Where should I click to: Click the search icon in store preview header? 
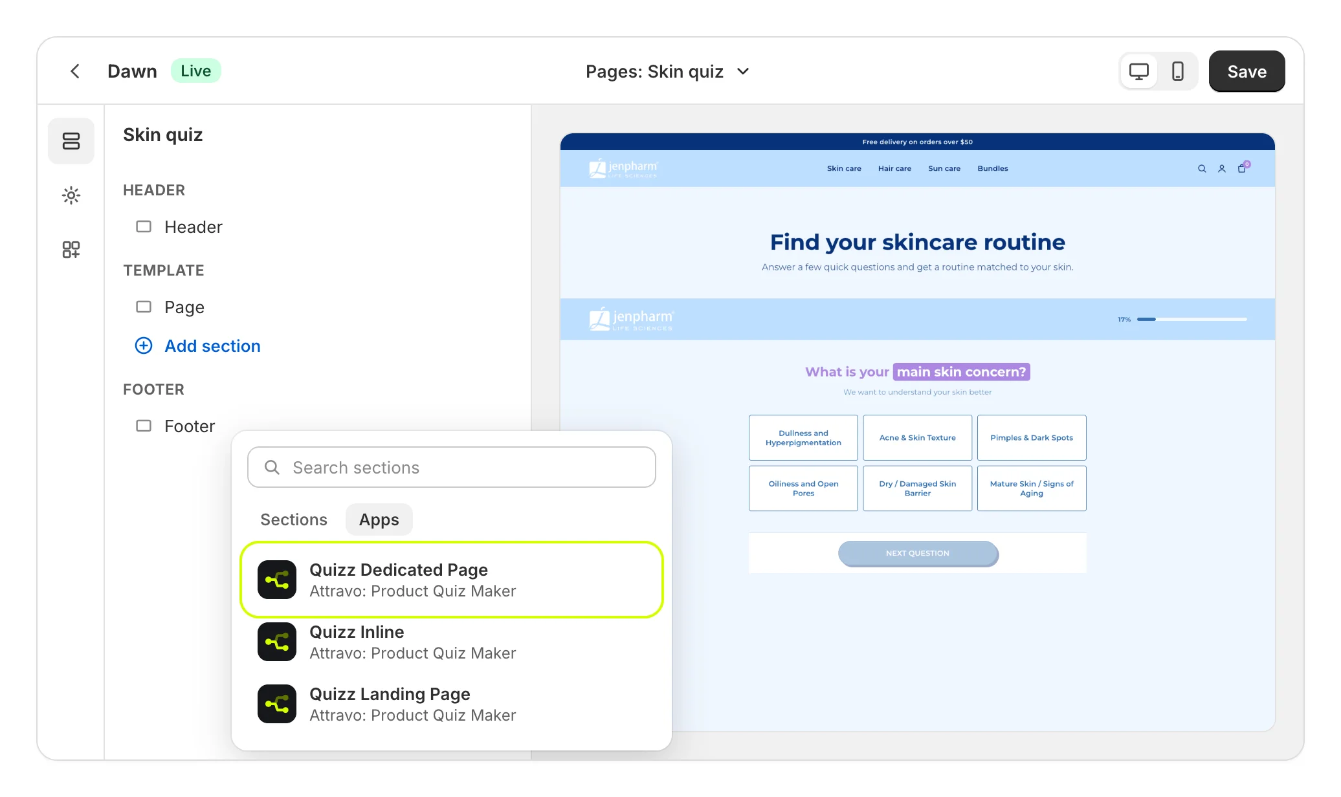[x=1202, y=169]
